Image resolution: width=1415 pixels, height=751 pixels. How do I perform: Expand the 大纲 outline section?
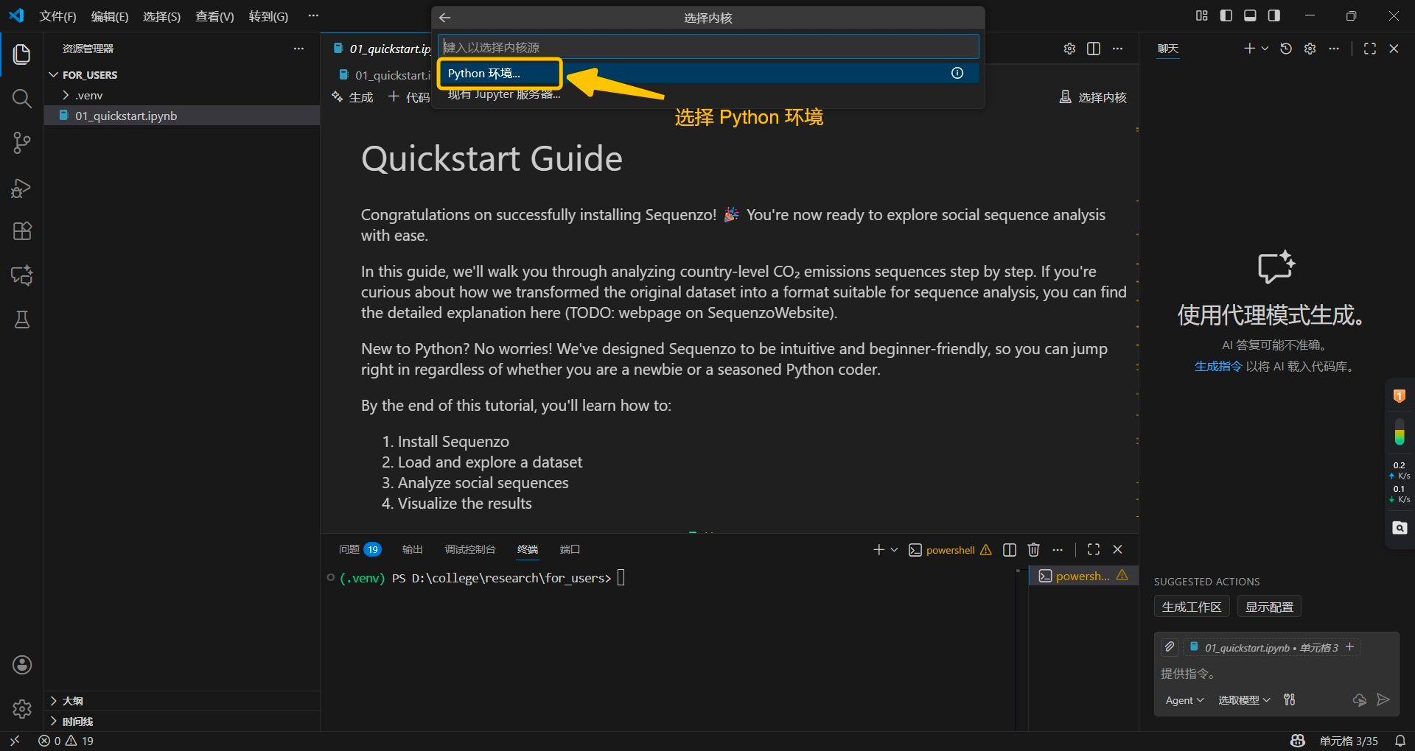[72, 701]
